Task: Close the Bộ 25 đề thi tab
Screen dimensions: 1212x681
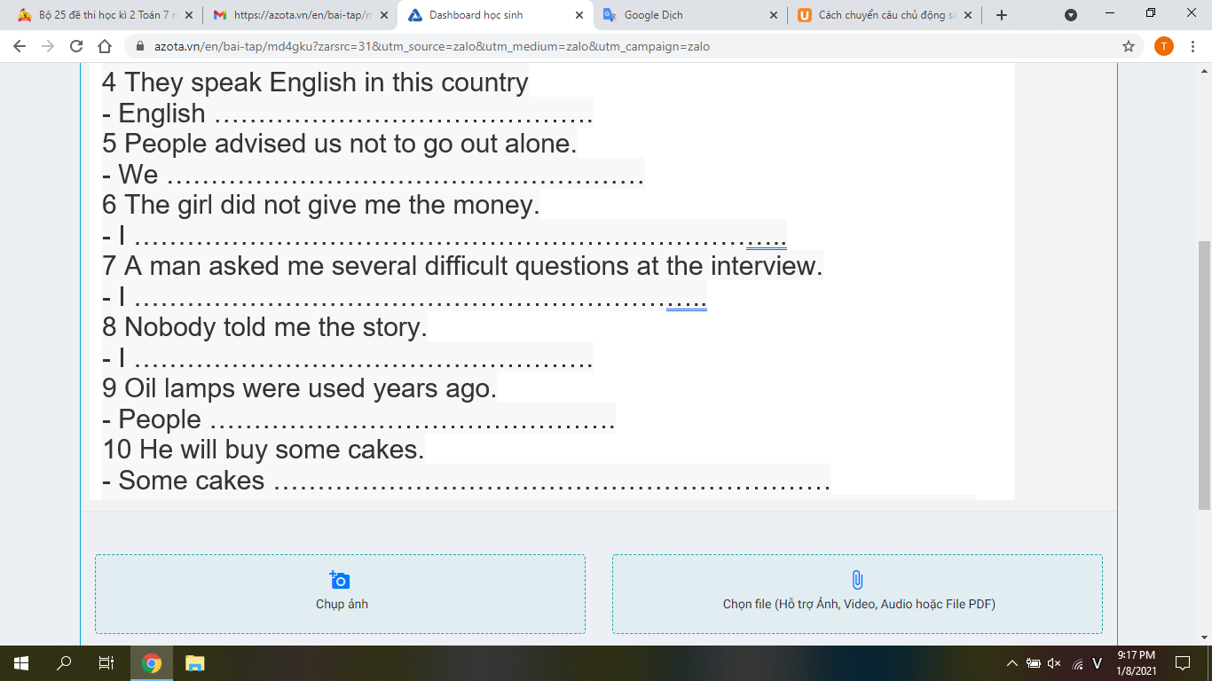Action: click(188, 15)
